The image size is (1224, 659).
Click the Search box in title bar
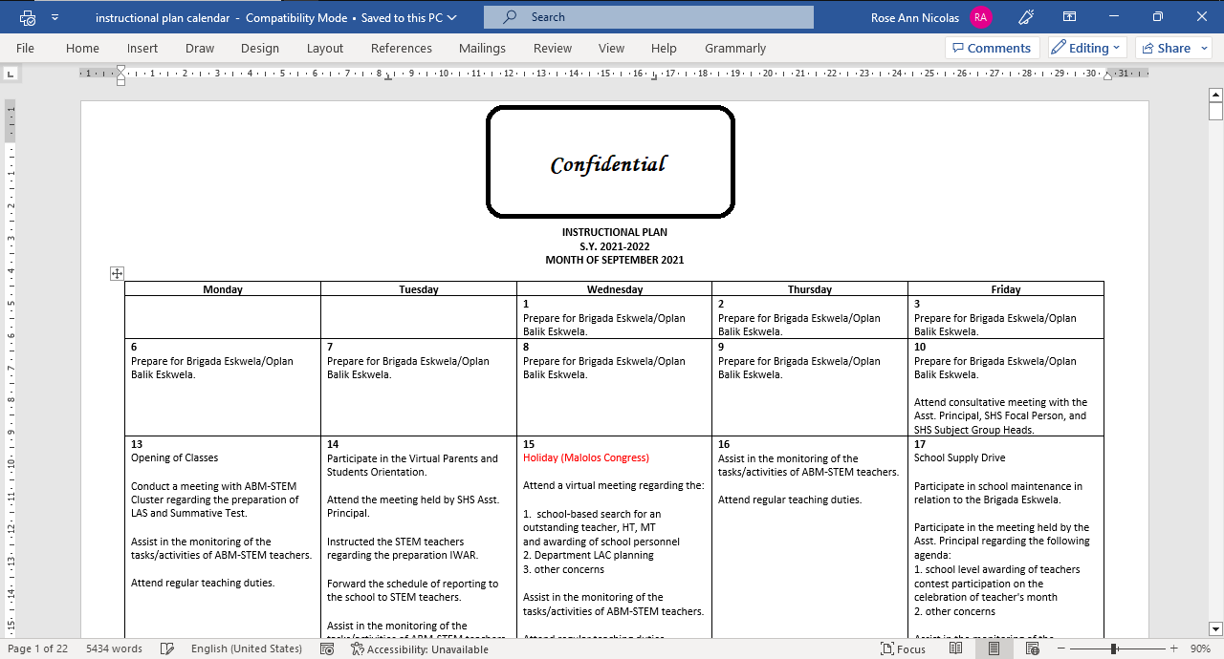pos(648,17)
